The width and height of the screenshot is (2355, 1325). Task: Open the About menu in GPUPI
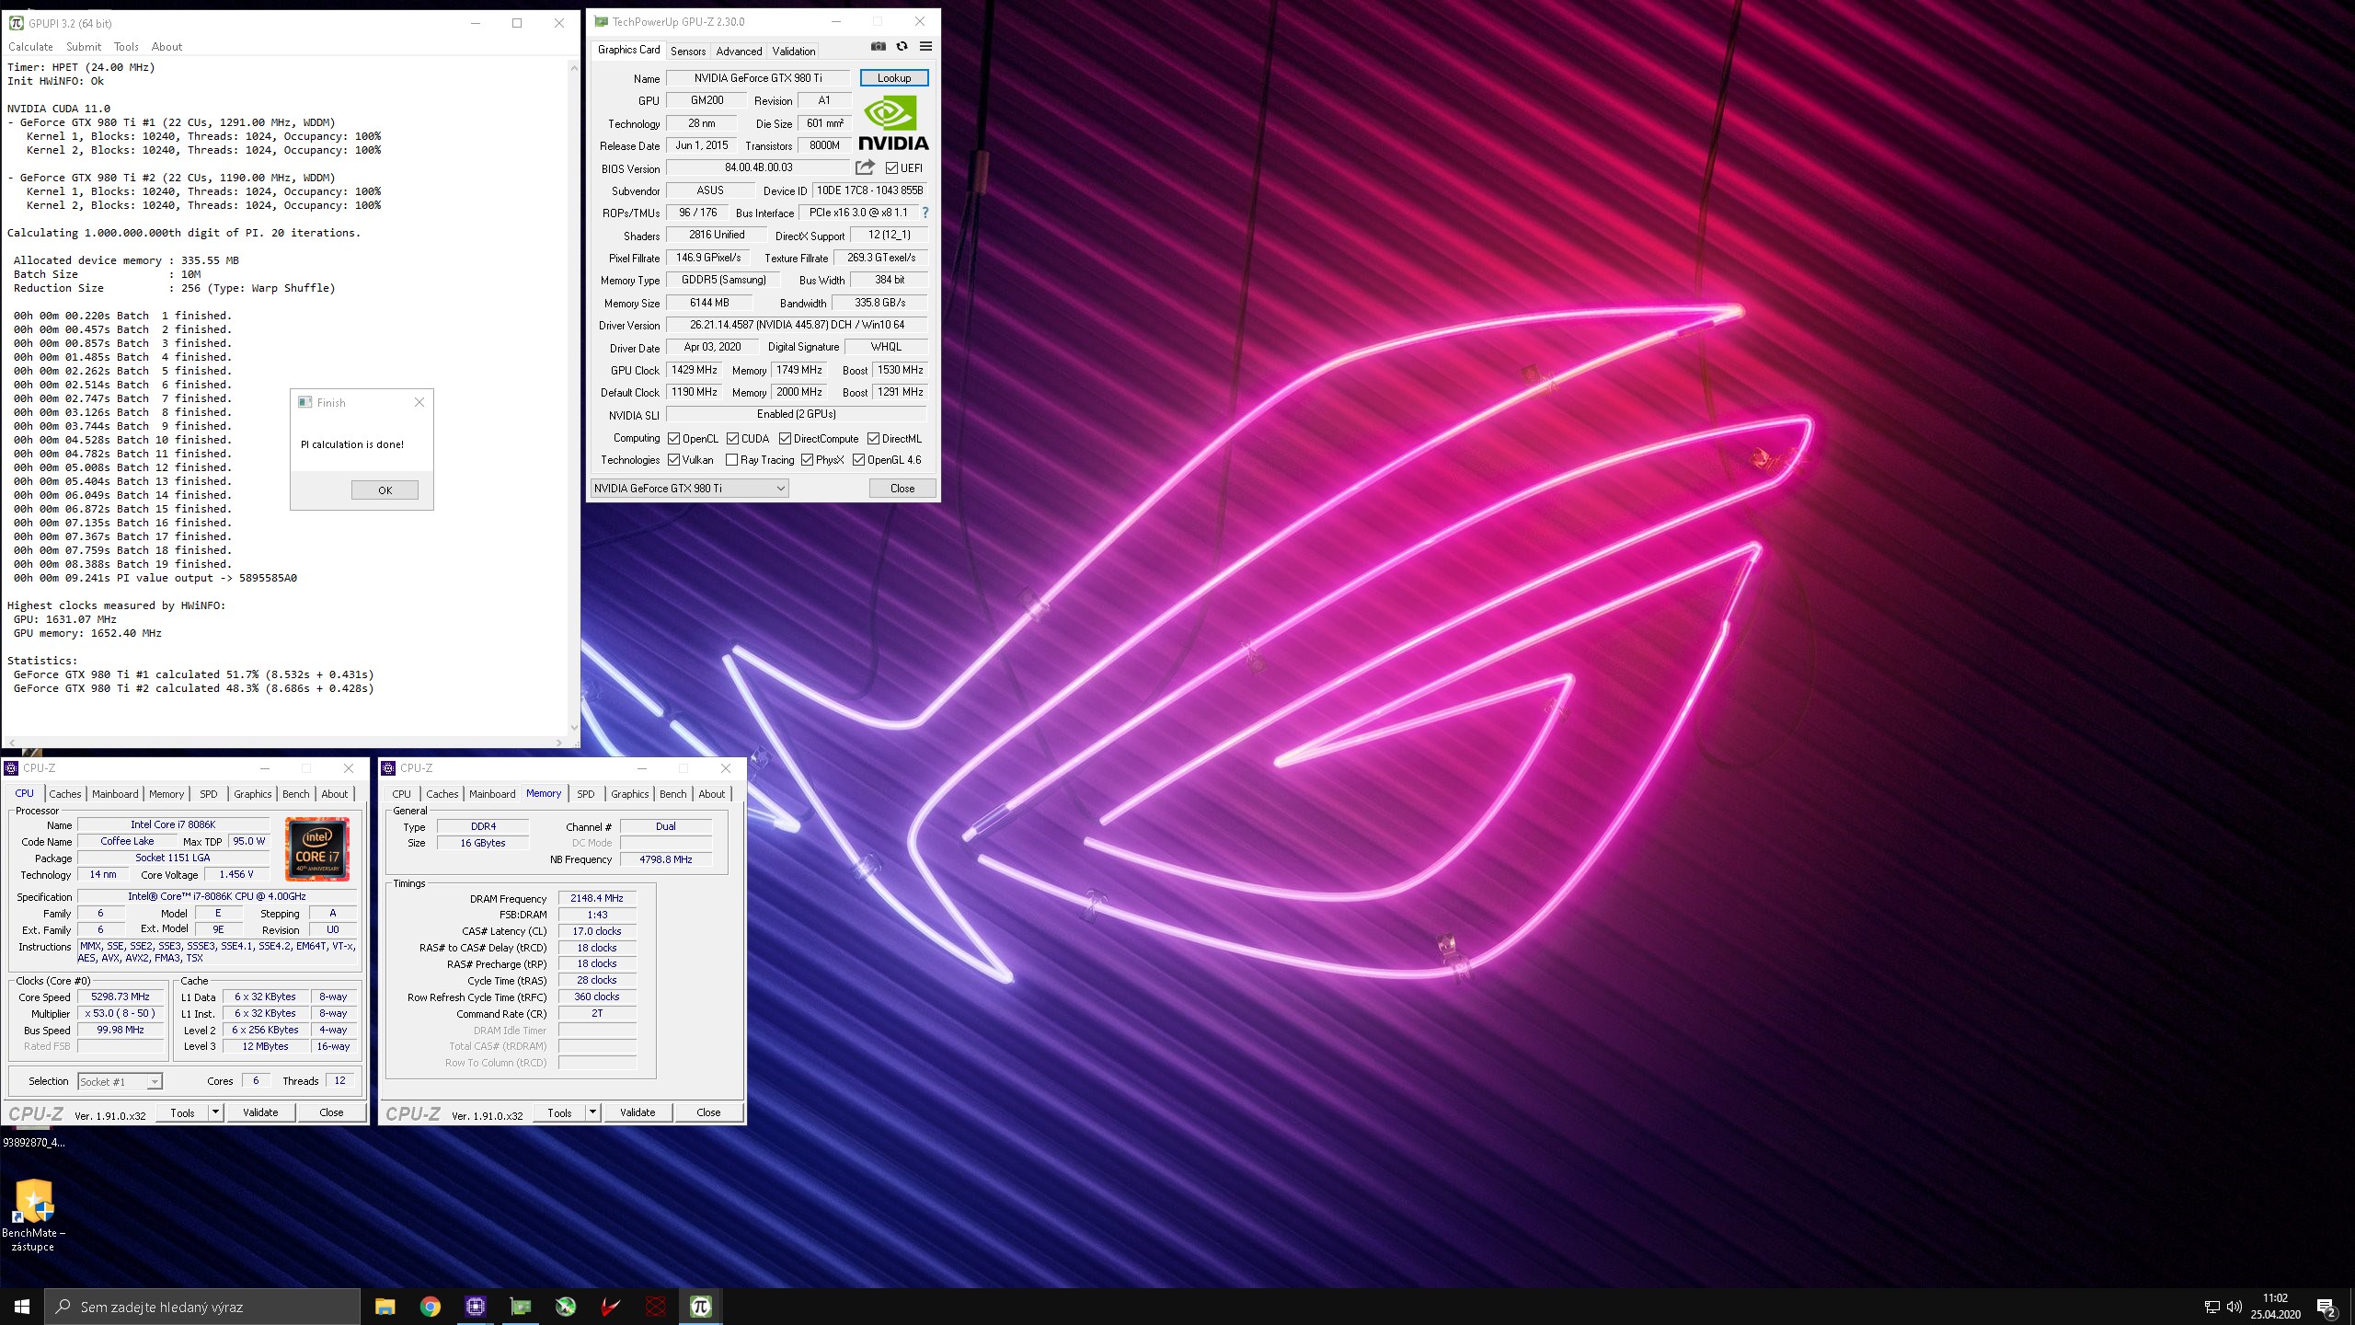point(167,47)
